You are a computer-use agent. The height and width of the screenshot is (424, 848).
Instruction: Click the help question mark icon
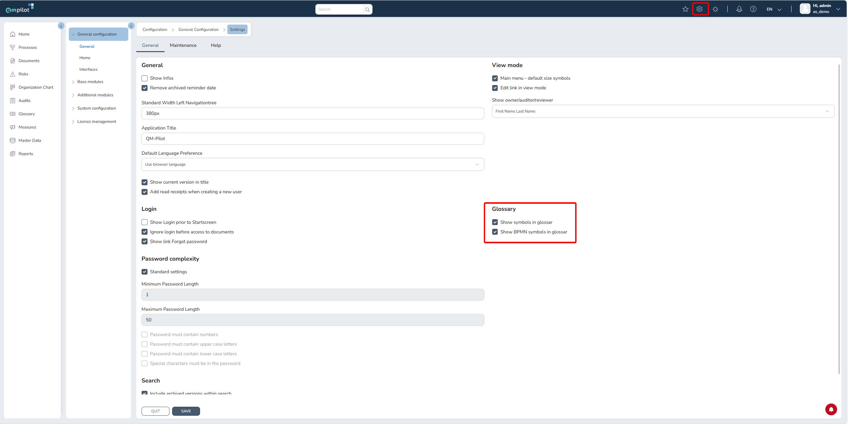click(x=753, y=9)
